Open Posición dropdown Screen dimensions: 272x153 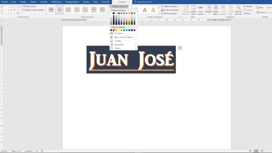click(x=209, y=10)
